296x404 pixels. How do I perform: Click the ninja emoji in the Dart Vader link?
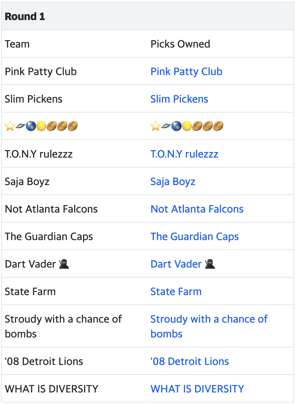(x=210, y=264)
